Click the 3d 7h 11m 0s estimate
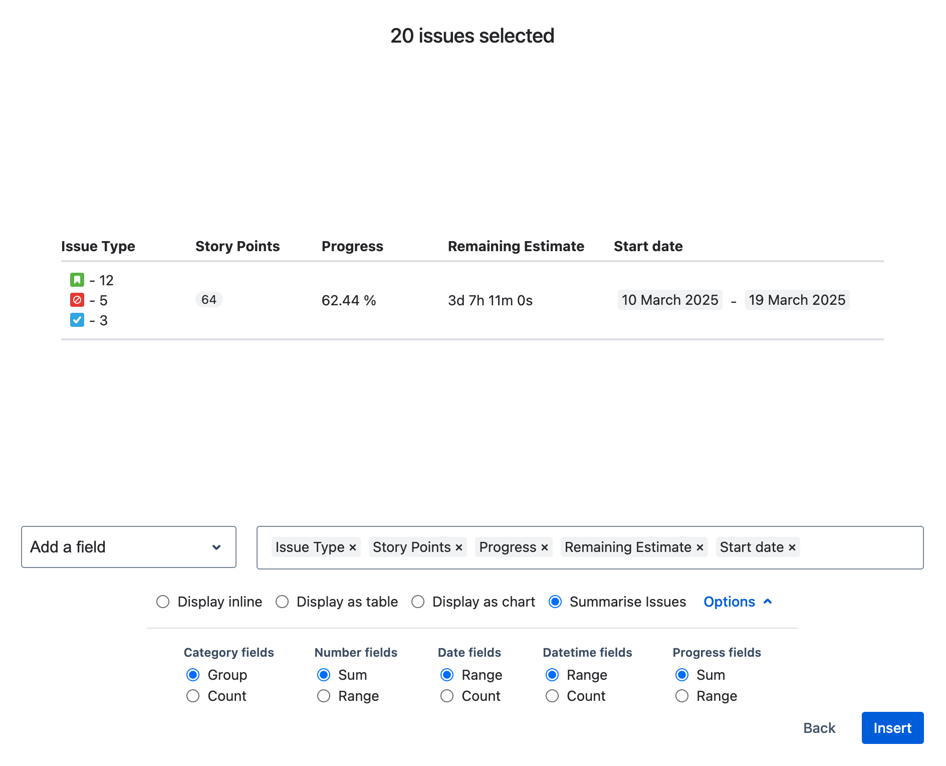The height and width of the screenshot is (766, 946). tap(490, 300)
